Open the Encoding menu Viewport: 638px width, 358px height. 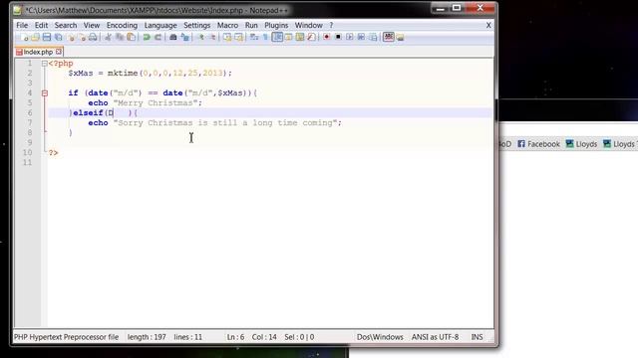coord(122,25)
